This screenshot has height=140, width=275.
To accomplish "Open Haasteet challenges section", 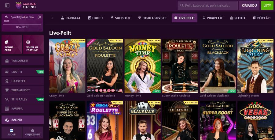I will [x=23, y=81].
